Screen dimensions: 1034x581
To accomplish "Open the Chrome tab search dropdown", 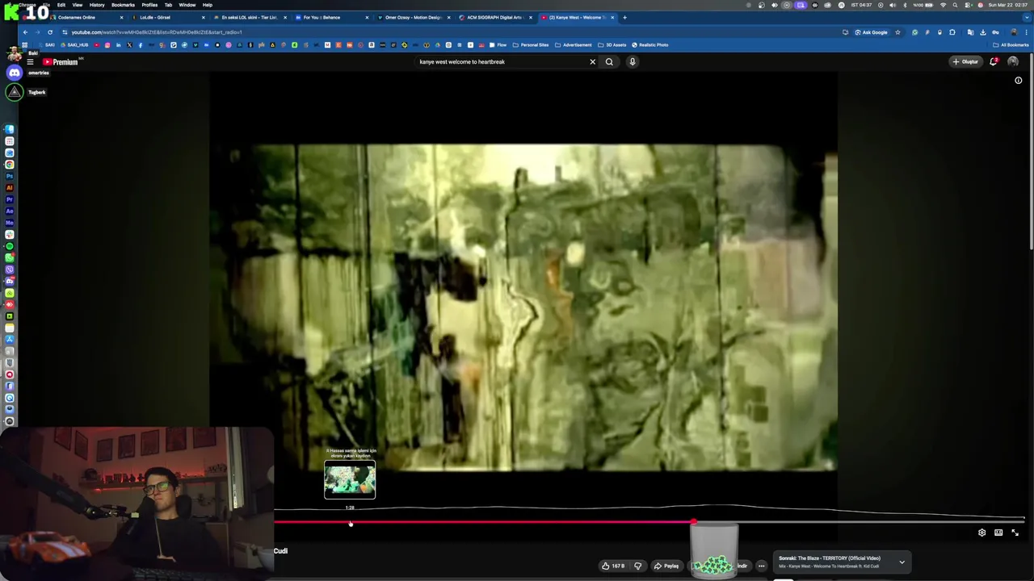I will click(1027, 17).
